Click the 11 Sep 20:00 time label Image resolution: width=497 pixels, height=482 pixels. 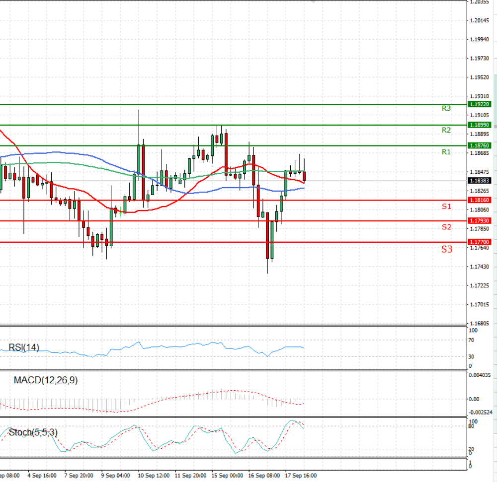click(190, 476)
